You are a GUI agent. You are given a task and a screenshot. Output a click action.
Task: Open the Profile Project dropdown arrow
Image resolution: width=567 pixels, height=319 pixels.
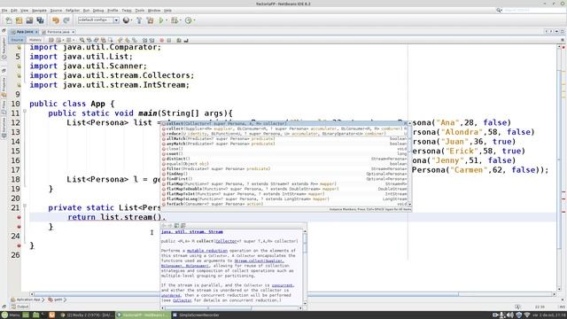click(x=194, y=20)
